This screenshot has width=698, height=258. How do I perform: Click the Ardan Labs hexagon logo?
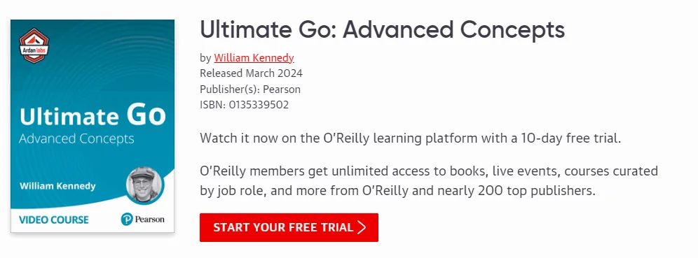tap(34, 45)
